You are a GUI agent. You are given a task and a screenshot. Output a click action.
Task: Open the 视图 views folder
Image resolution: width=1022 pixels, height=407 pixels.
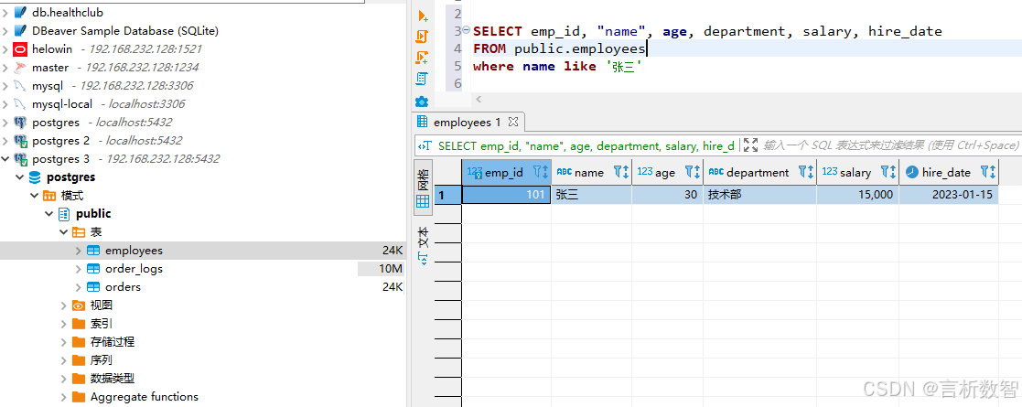(102, 305)
